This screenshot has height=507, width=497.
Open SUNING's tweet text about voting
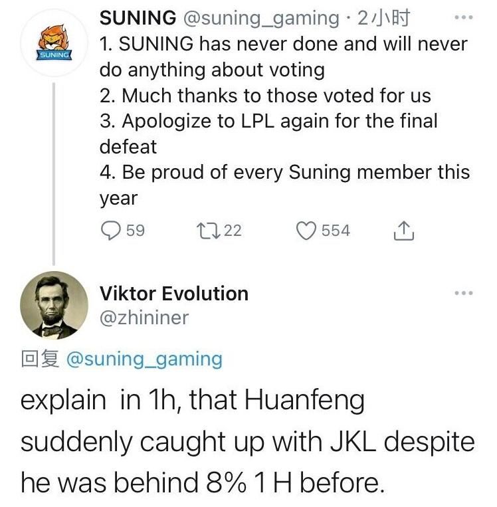(284, 121)
